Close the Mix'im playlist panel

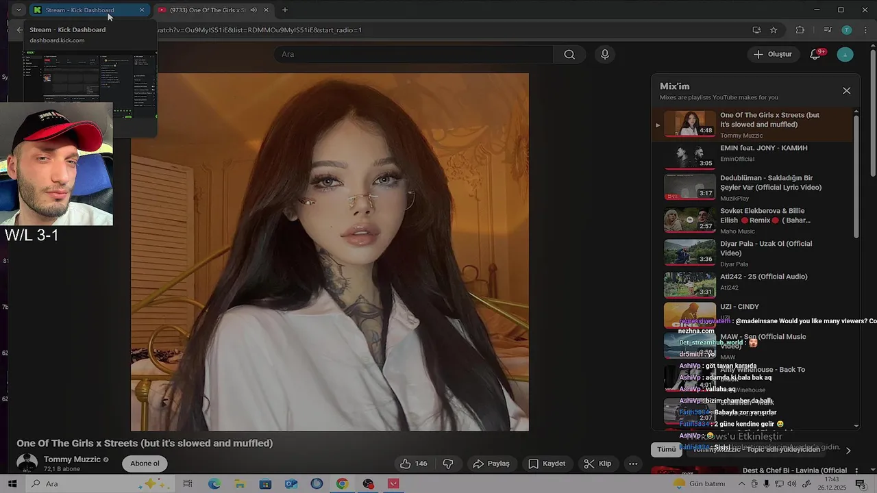tap(846, 90)
